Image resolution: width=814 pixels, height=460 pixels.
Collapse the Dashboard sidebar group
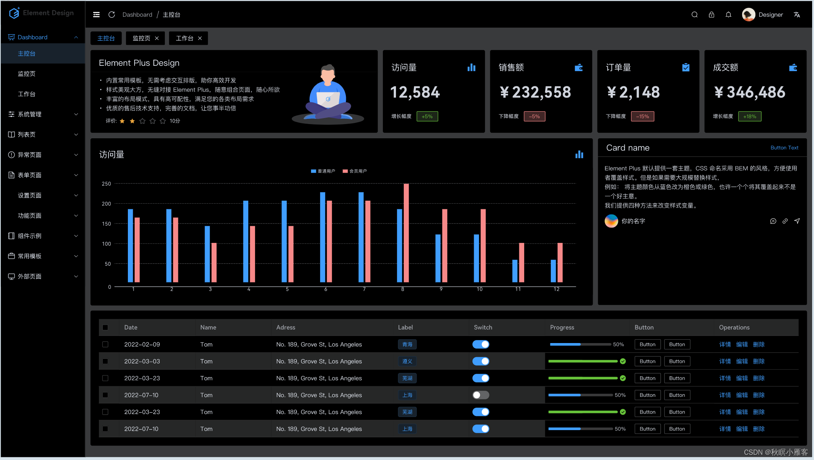pos(43,37)
